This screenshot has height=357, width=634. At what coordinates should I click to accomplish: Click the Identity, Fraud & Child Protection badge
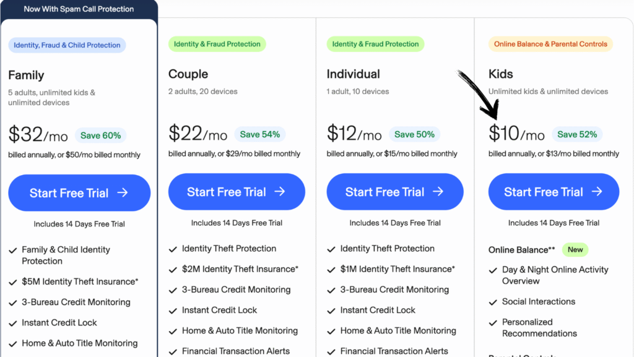click(67, 45)
